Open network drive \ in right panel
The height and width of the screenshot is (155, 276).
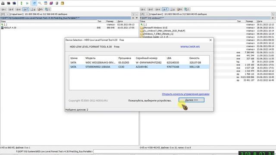point(187,9)
